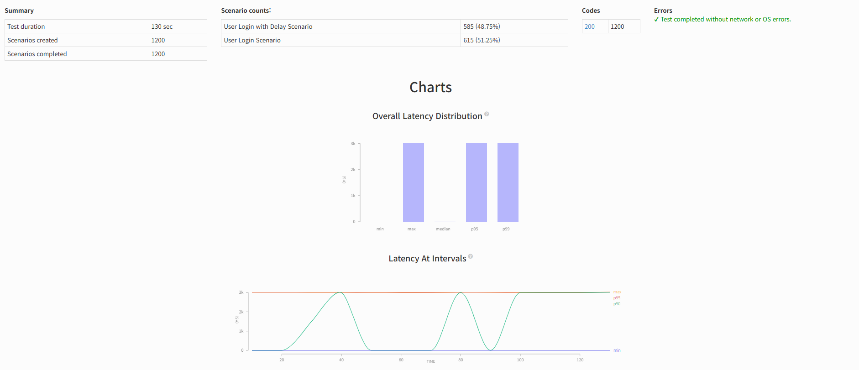Click the 130 sec test duration value
The width and height of the screenshot is (859, 370).
(162, 26)
